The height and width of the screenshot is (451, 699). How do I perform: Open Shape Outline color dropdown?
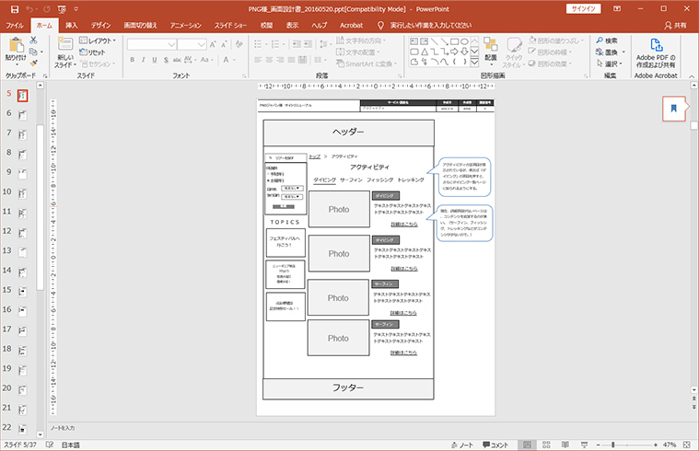click(x=550, y=52)
